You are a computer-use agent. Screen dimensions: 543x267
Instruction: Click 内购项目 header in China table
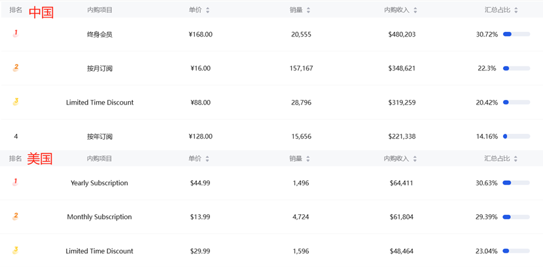99,10
